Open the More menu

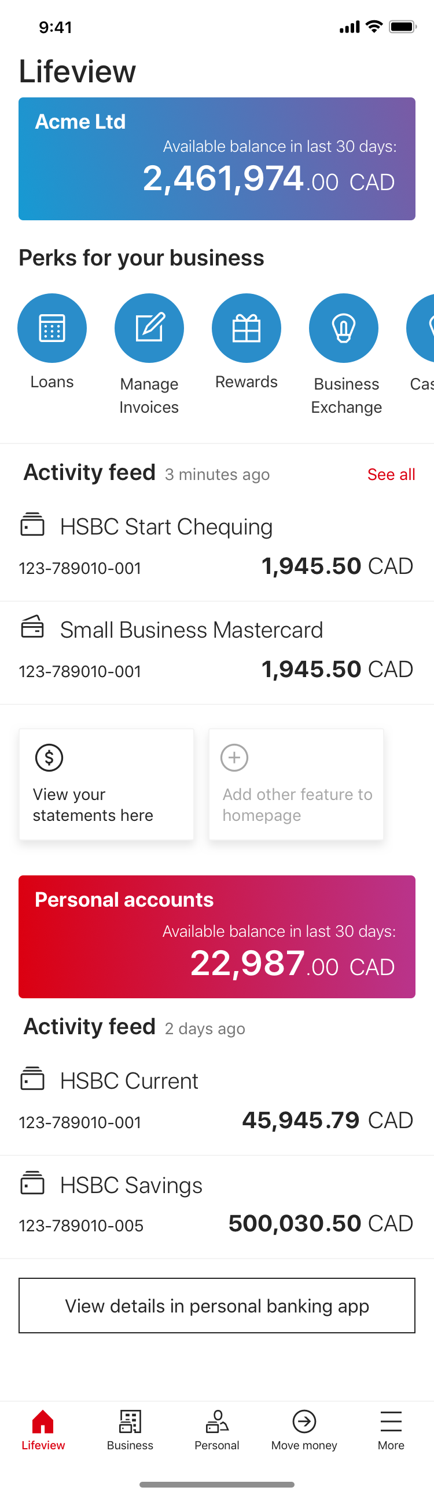(x=391, y=1430)
